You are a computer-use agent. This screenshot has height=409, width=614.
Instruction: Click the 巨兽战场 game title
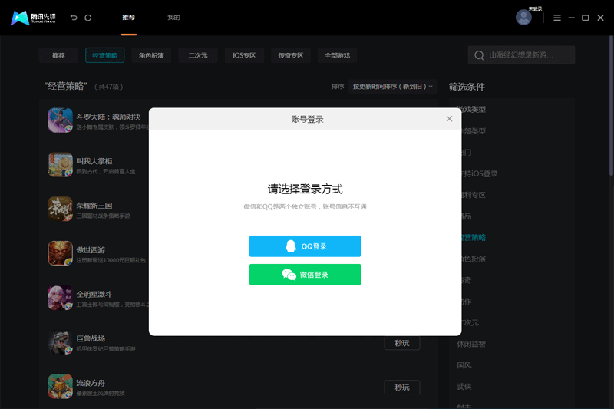point(91,338)
